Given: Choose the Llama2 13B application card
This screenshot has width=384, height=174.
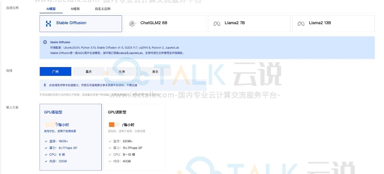Looking at the screenshot, I should 333,24.
